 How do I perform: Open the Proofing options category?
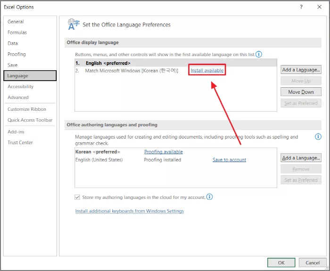click(30, 54)
